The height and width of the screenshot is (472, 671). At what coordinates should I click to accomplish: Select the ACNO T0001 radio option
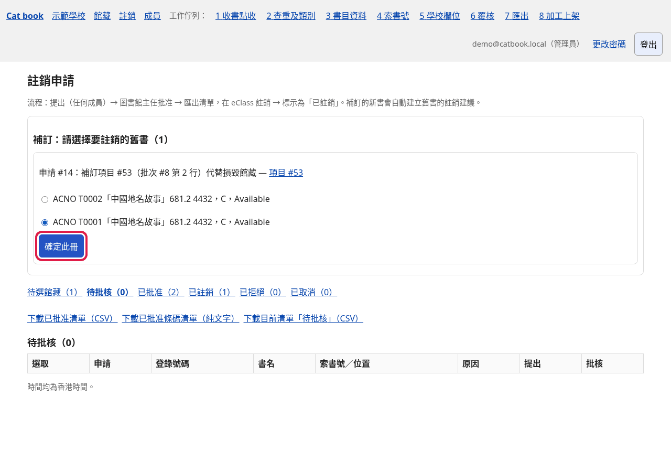(45, 222)
